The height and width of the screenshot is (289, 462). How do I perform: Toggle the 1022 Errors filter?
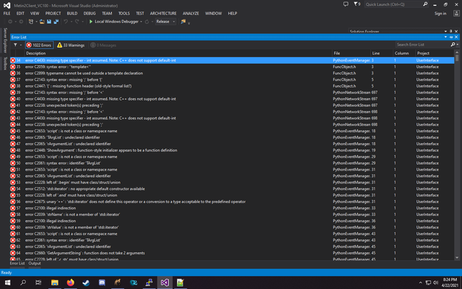coord(39,45)
